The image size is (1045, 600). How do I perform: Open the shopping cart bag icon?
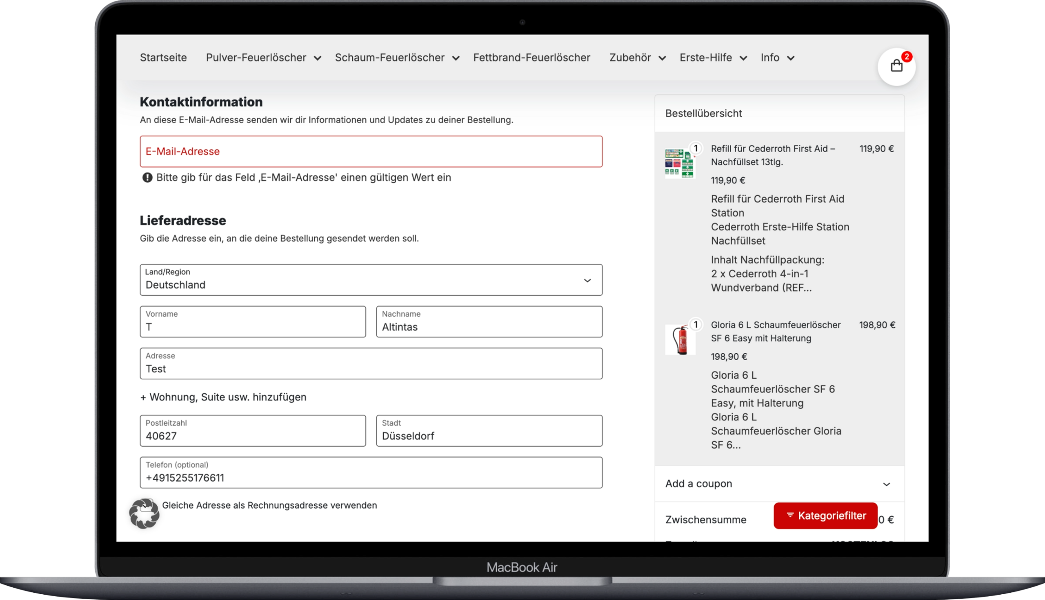tap(896, 66)
